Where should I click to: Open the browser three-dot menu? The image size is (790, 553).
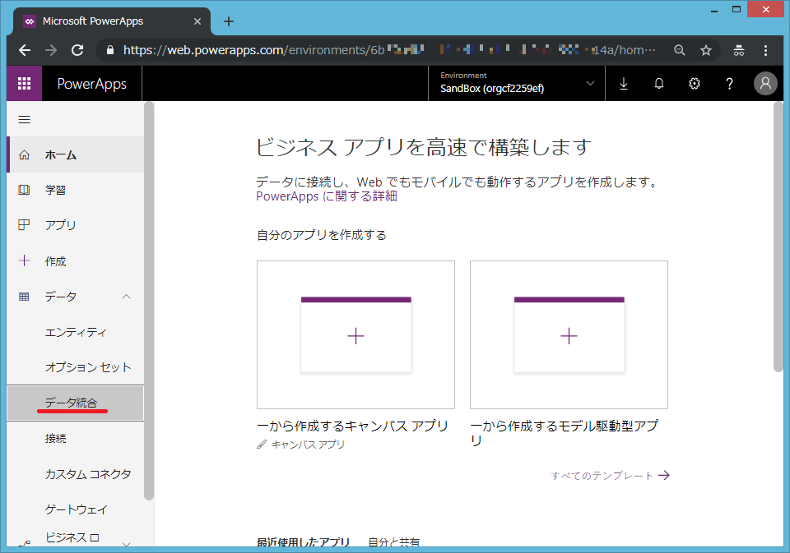point(765,50)
